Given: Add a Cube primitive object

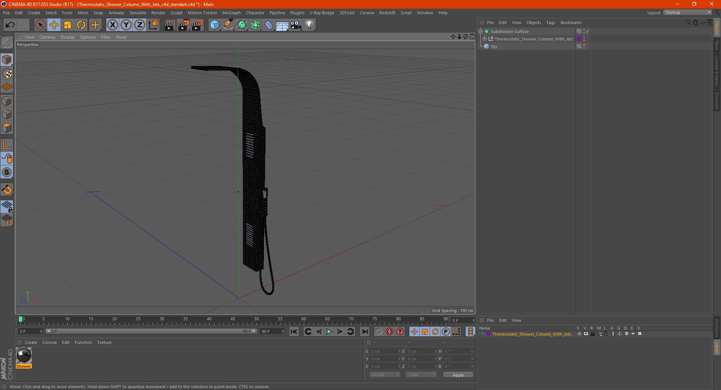Looking at the screenshot, I should click(x=214, y=25).
